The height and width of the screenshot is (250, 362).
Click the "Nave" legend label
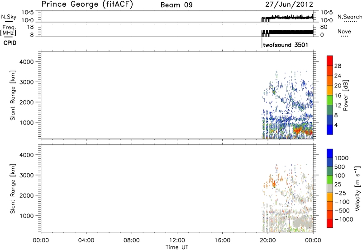click(344, 31)
